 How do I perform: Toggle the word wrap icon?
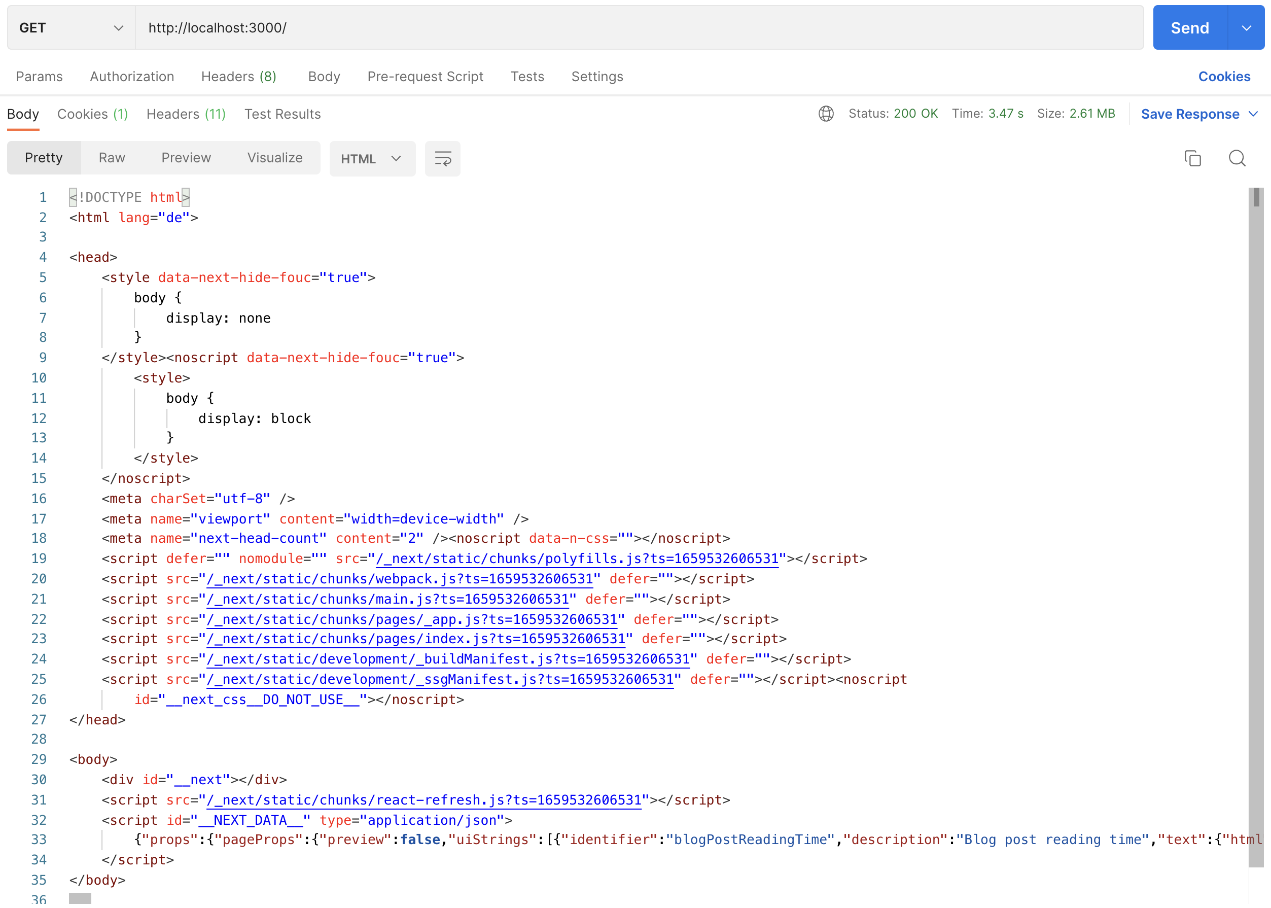point(442,159)
